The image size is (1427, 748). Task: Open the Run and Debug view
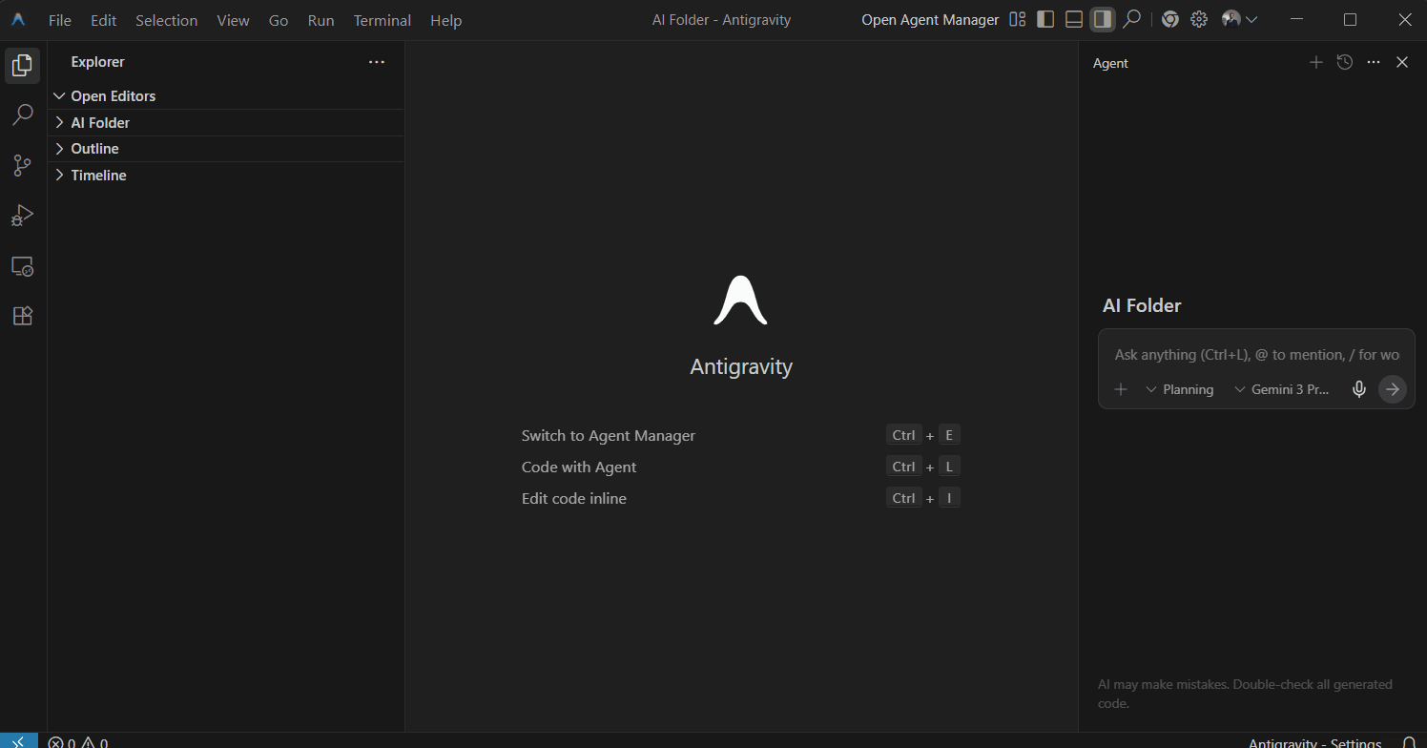[23, 216]
